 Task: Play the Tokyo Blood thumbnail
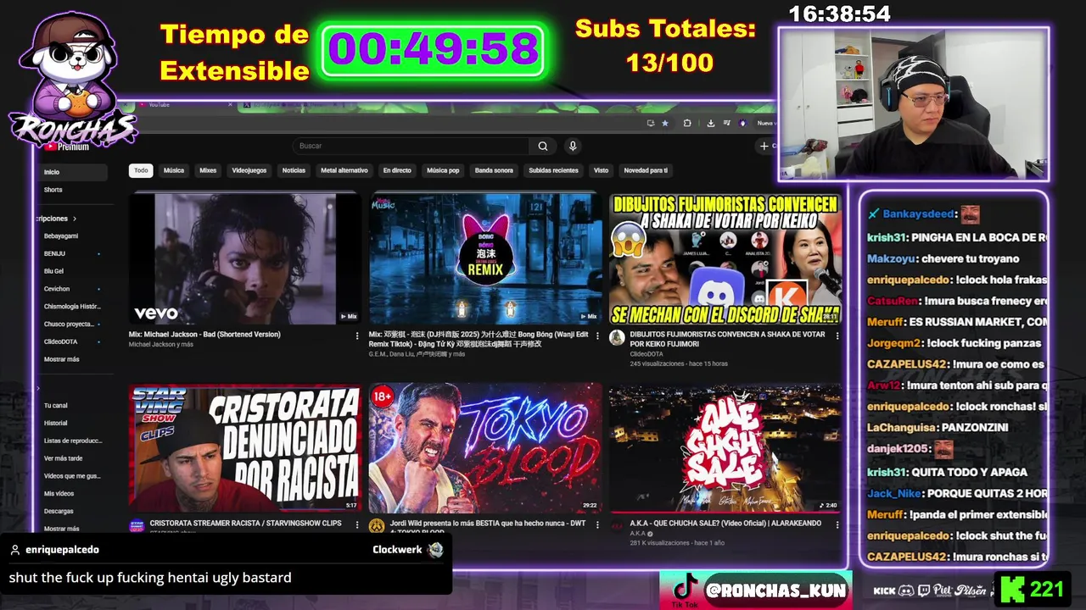(485, 447)
